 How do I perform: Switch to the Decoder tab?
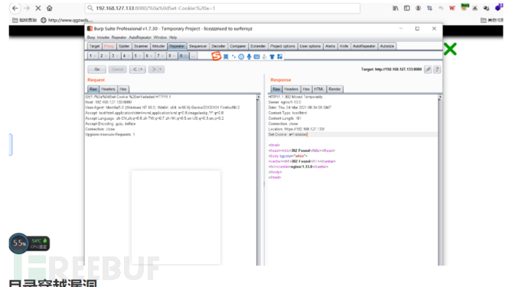(x=218, y=46)
